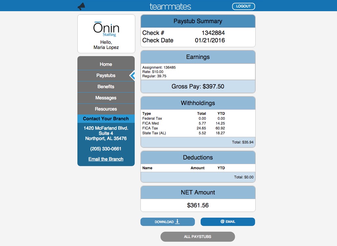Click the branch phone number (205) 330-0661
This screenshot has height=246, width=337.
point(106,149)
